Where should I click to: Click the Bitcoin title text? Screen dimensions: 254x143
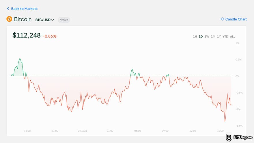[x=23, y=19]
